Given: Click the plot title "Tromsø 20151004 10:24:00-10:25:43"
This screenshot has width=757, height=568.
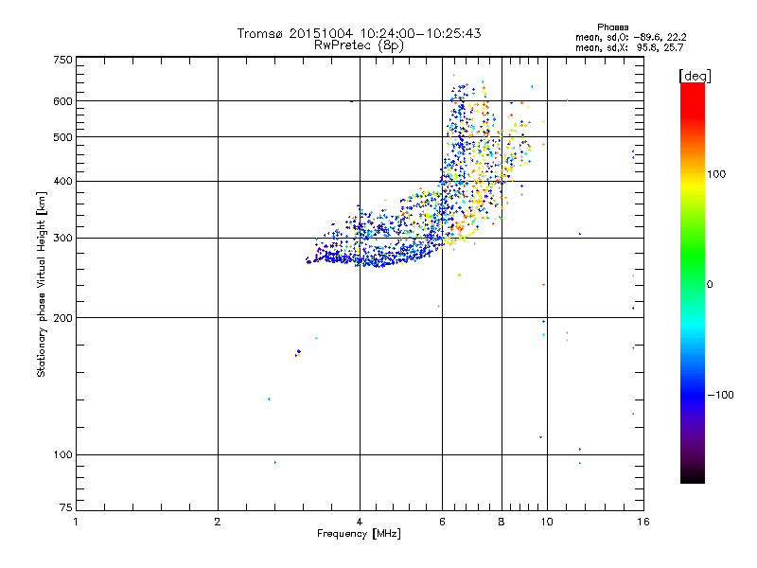Looking at the screenshot, I should 359,33.
